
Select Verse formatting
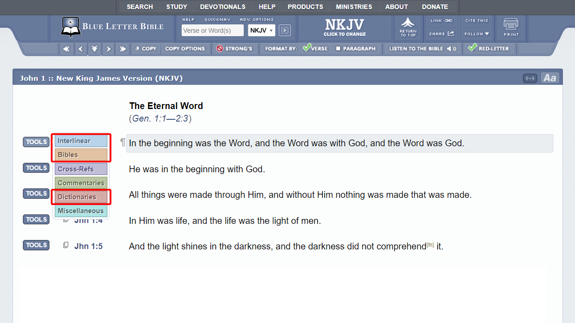315,48
